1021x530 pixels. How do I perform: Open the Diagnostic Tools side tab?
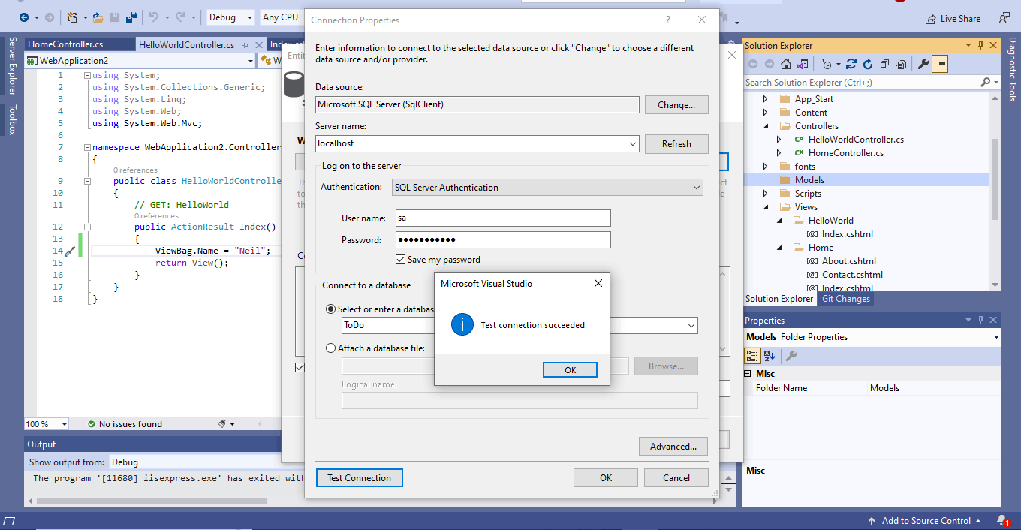click(1013, 68)
